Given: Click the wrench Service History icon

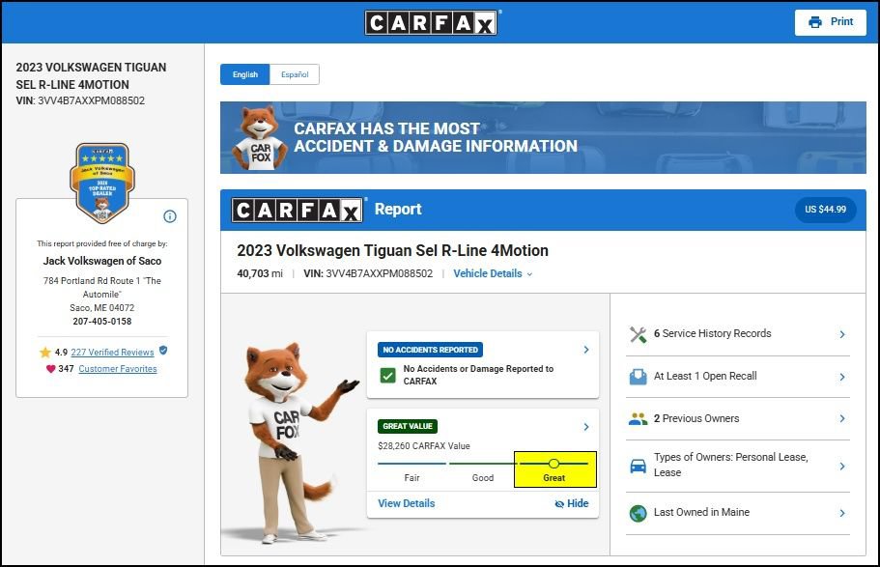Looking at the screenshot, I should pyautogui.click(x=639, y=334).
